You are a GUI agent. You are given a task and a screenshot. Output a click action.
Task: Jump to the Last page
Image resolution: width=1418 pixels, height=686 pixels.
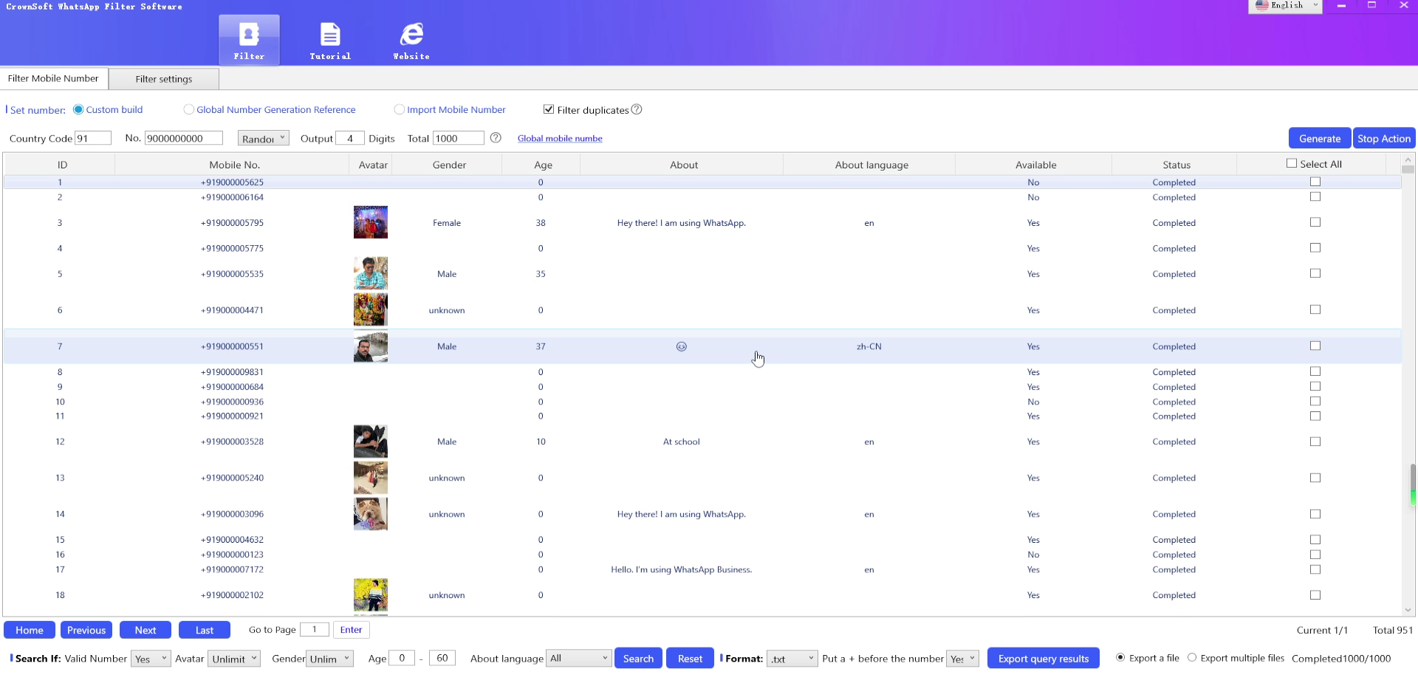click(205, 630)
